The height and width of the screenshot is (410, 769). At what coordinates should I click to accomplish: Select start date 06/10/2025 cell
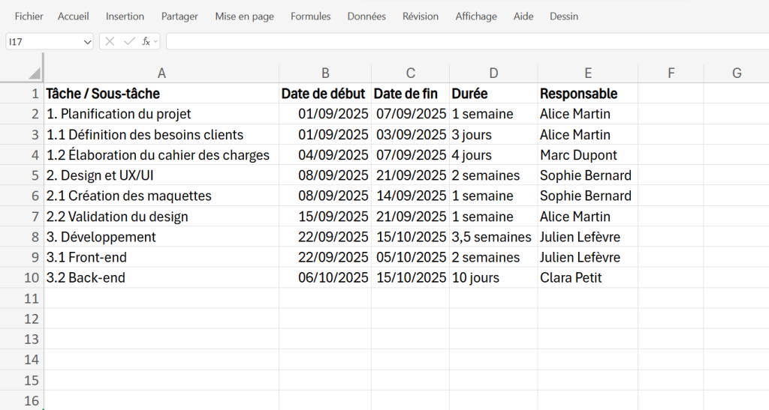325,277
